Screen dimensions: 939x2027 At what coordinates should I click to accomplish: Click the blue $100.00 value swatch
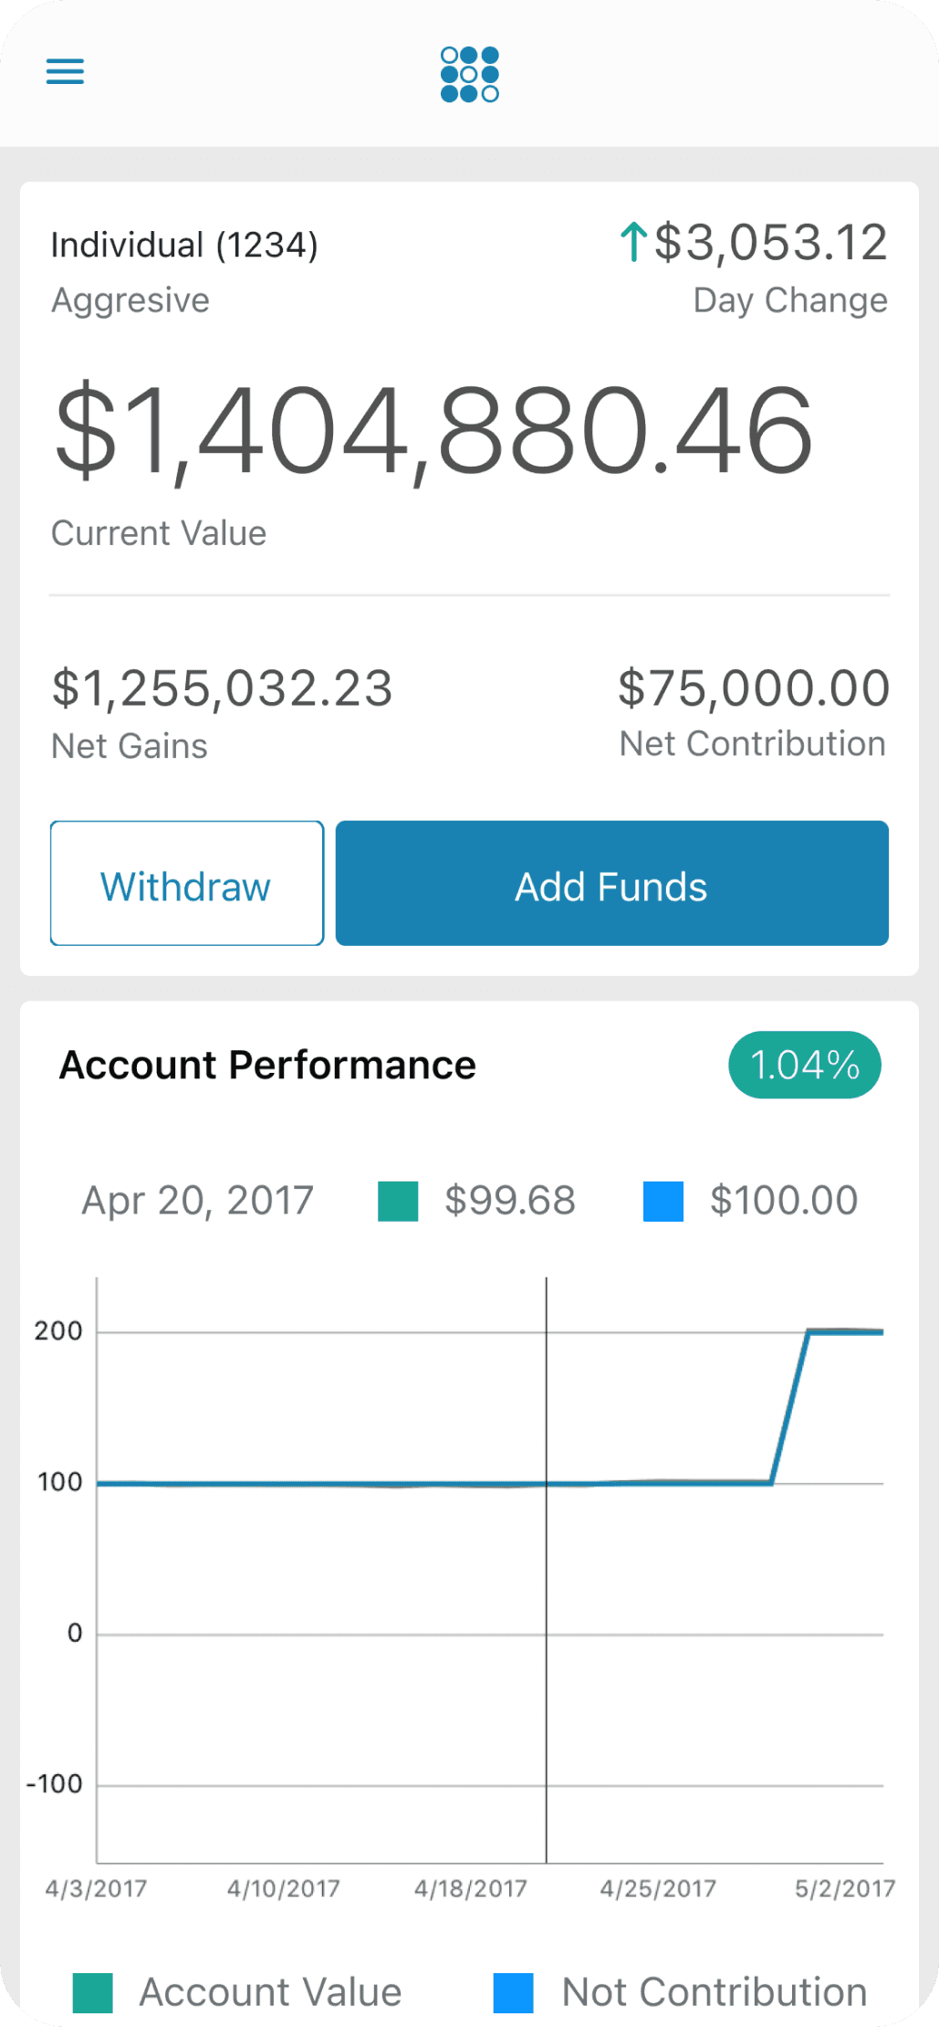663,1201
